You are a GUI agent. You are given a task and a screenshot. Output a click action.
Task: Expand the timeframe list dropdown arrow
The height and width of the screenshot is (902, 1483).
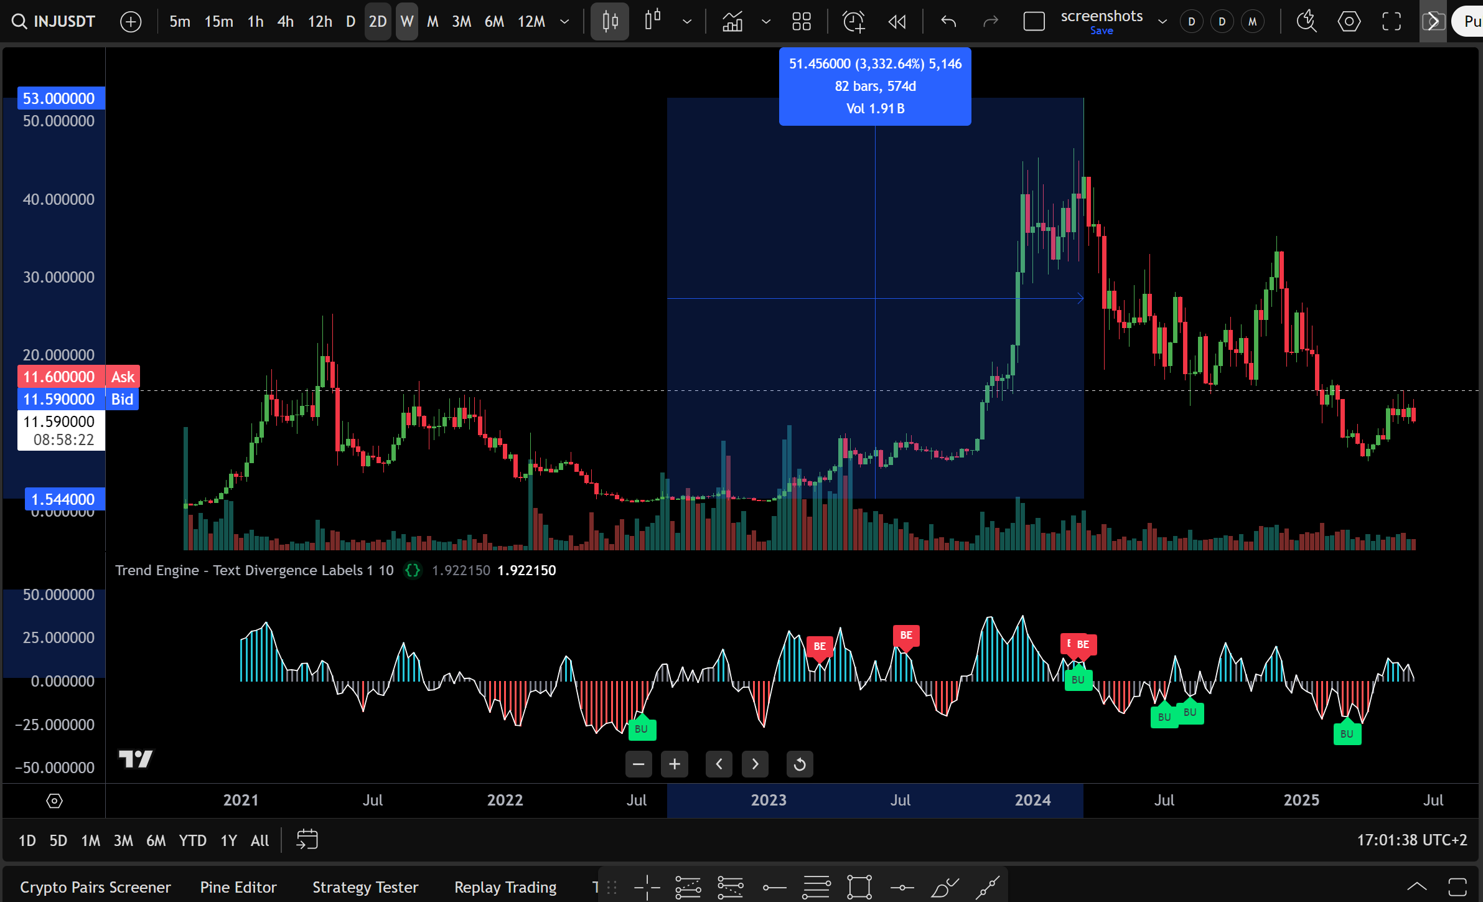pos(564,22)
